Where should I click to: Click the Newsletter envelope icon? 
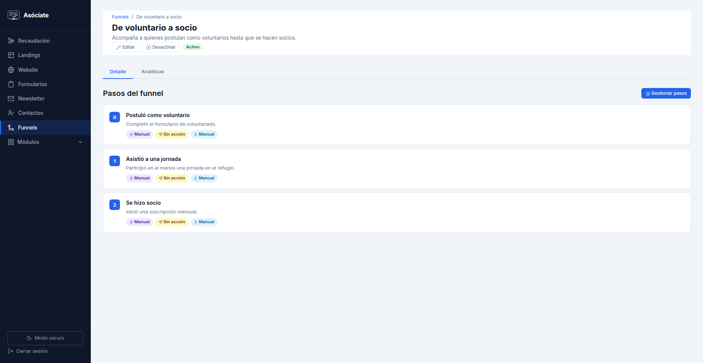(11, 99)
